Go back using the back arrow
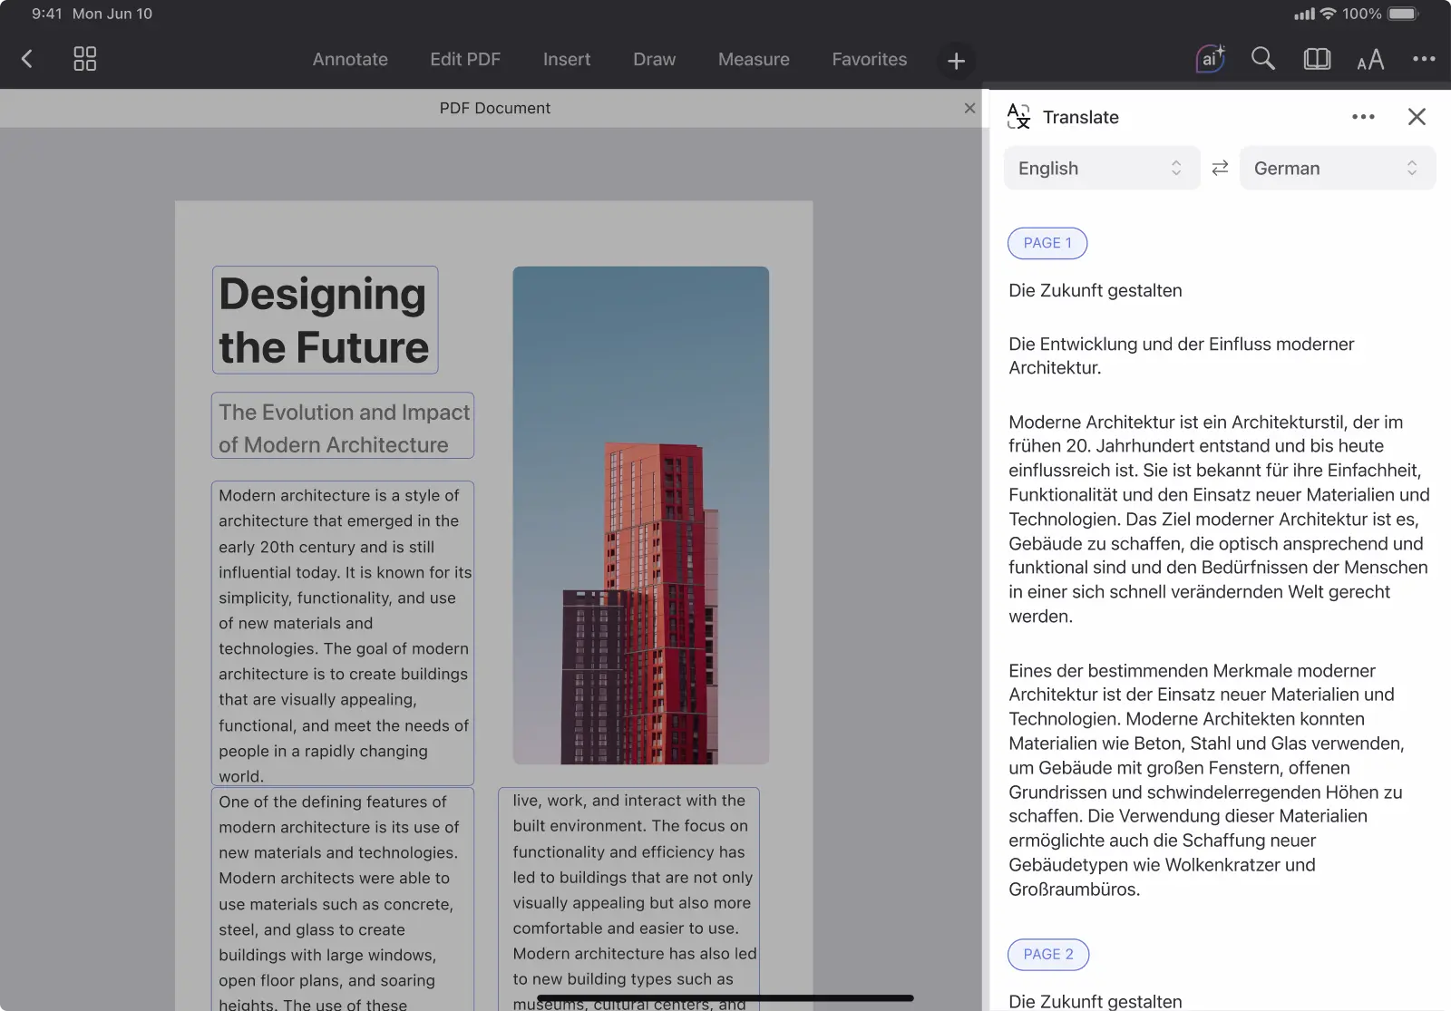Screen dimensions: 1451x1011 (x=27, y=60)
